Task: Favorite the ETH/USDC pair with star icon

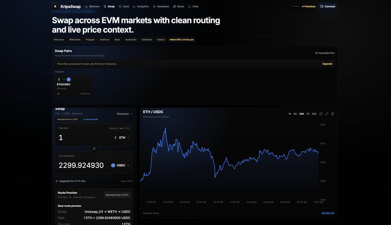Action: point(58,94)
